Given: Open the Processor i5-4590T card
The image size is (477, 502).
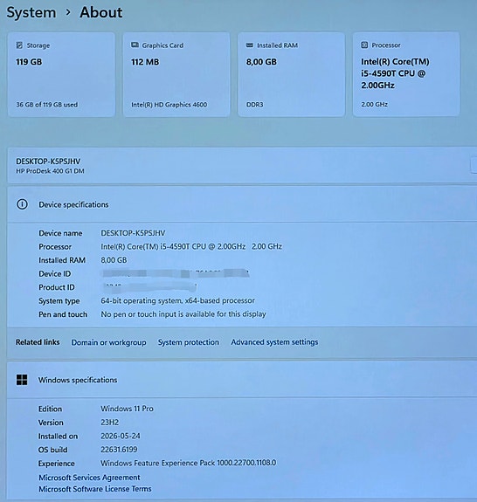Looking at the screenshot, I should tap(406, 74).
